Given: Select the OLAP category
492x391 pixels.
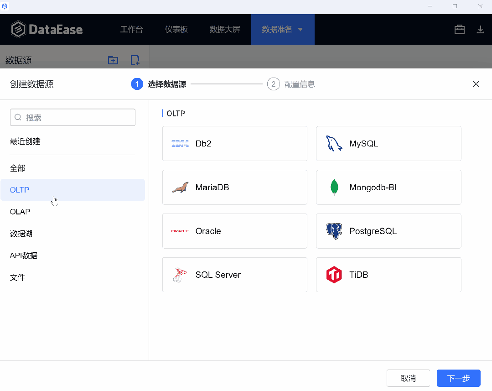Looking at the screenshot, I should pyautogui.click(x=20, y=211).
